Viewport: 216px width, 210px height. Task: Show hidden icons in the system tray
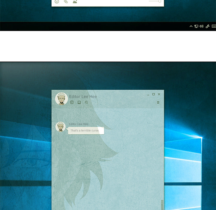click(x=191, y=26)
